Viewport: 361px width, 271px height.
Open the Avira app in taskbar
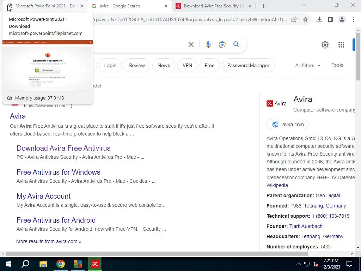pyautogui.click(x=95, y=264)
